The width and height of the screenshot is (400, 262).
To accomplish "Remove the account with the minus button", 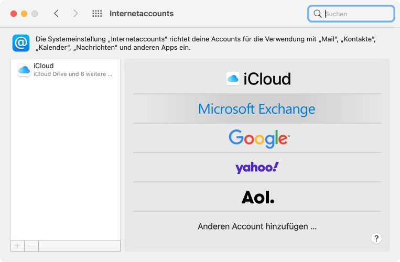I will click(x=31, y=246).
